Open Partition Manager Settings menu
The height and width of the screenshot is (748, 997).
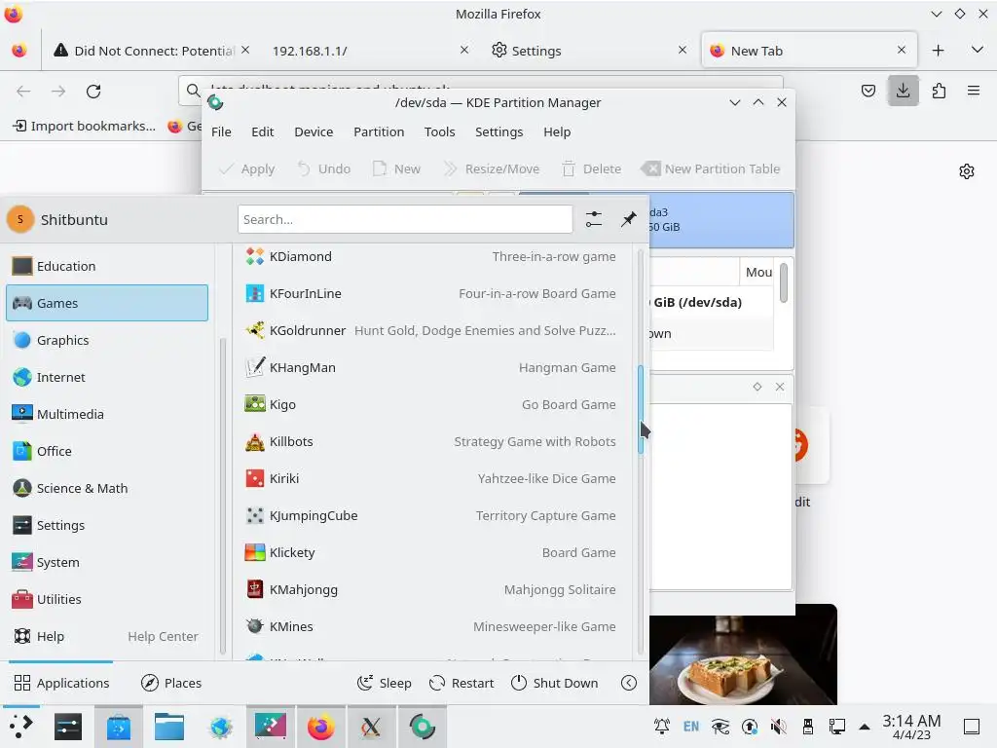pyautogui.click(x=498, y=131)
